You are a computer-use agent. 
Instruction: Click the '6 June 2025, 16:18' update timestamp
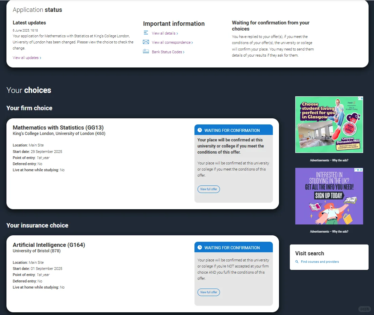(25, 30)
